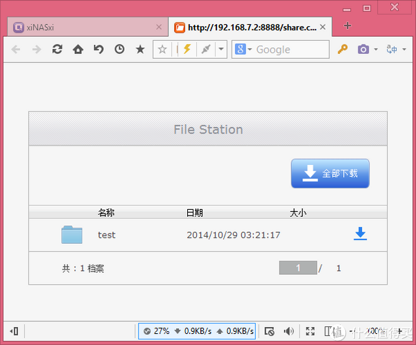Go back with the back arrow
416x345 pixels.
[16, 49]
